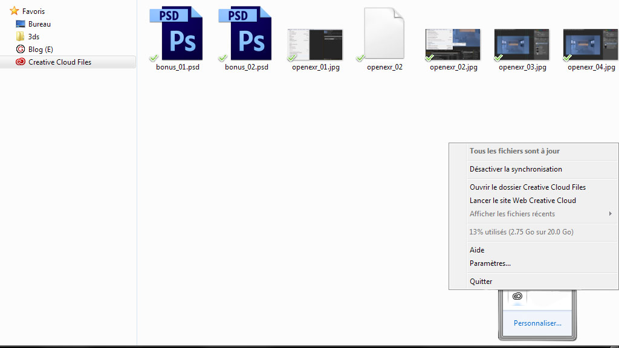Click Tous les fichiers sont à jour status

pyautogui.click(x=514, y=151)
